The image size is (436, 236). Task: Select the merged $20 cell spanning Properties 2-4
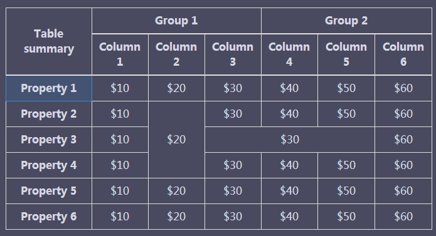(176, 140)
